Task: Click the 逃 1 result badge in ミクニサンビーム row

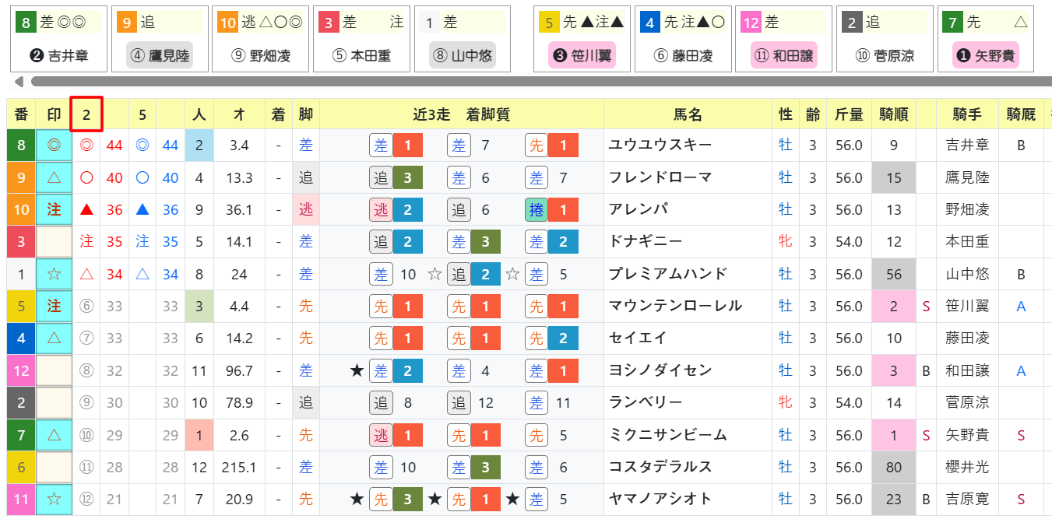Action: pyautogui.click(x=396, y=435)
